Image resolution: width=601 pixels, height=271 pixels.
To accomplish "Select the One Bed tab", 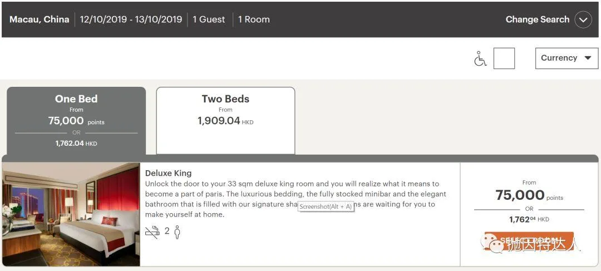I will pyautogui.click(x=76, y=120).
